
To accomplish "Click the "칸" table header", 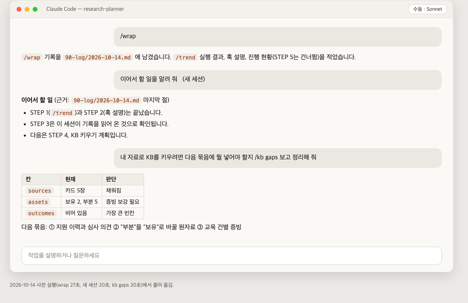I will [x=41, y=179].
